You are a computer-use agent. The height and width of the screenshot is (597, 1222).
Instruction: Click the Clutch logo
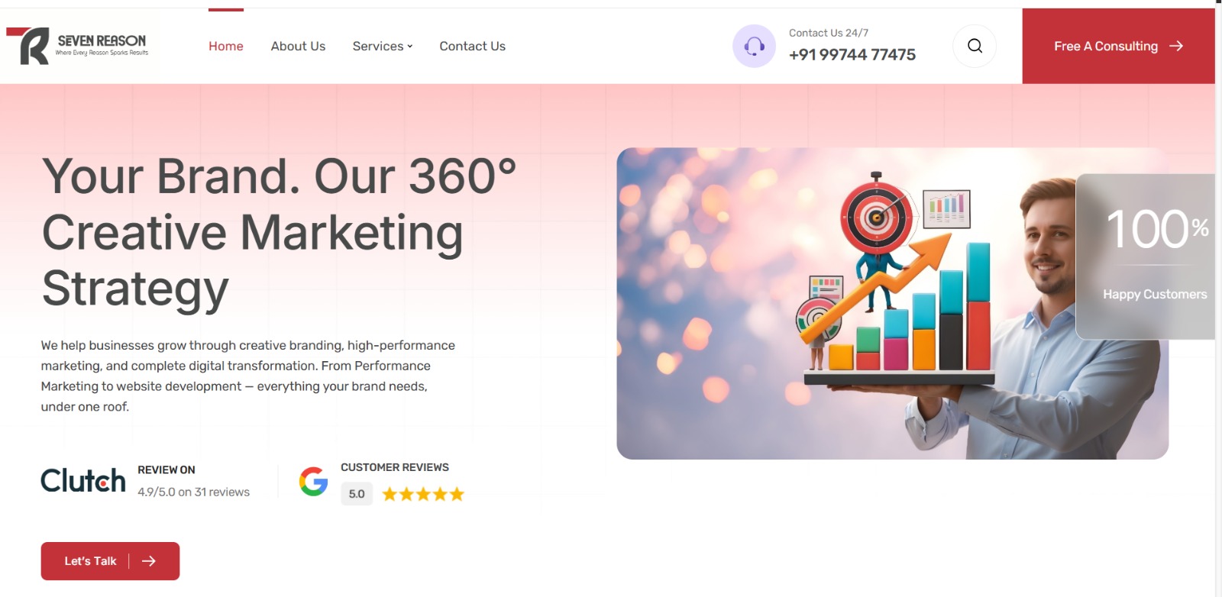(x=82, y=481)
